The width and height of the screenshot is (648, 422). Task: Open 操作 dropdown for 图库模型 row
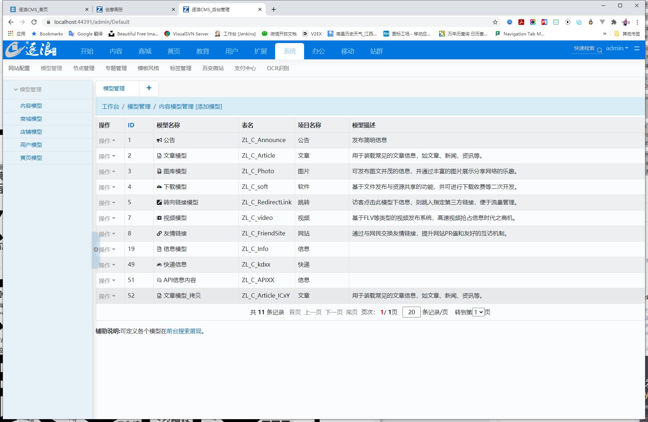coord(107,172)
